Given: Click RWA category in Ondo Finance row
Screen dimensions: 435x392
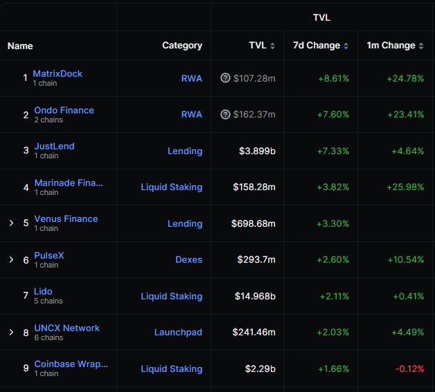Looking at the screenshot, I should (192, 114).
